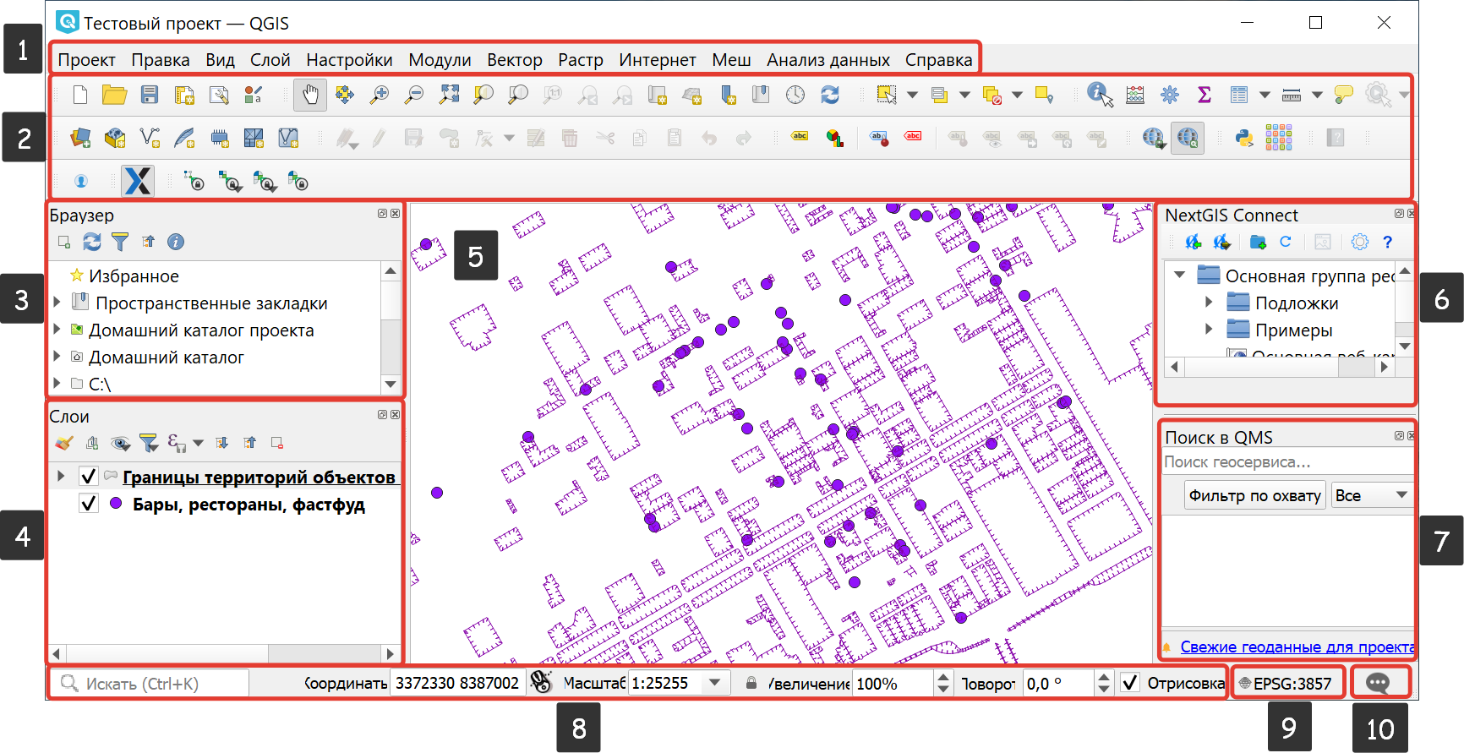This screenshot has height=753, width=1464.
Task: Open Browser panel info icon
Action: tap(176, 243)
